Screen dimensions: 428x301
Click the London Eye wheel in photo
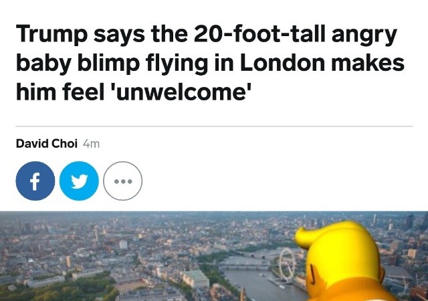click(287, 264)
